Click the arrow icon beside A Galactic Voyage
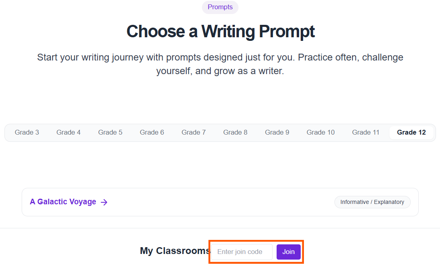440x264 pixels. pos(104,202)
